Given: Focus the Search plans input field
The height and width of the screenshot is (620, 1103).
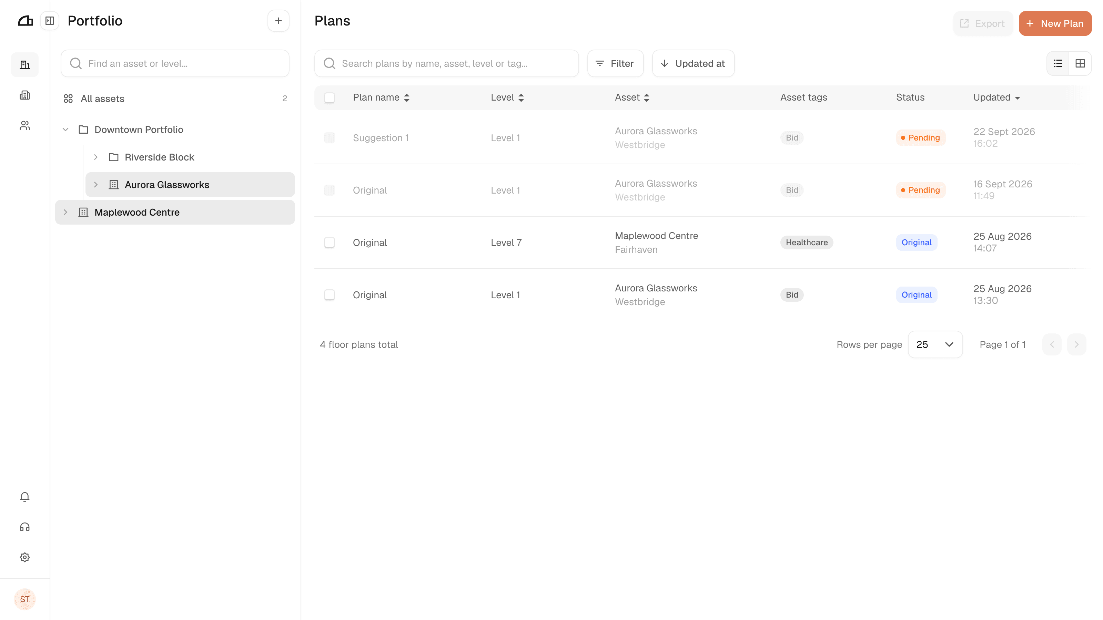Looking at the screenshot, I should tap(447, 63).
